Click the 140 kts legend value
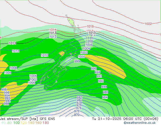 click(x=31, y=123)
